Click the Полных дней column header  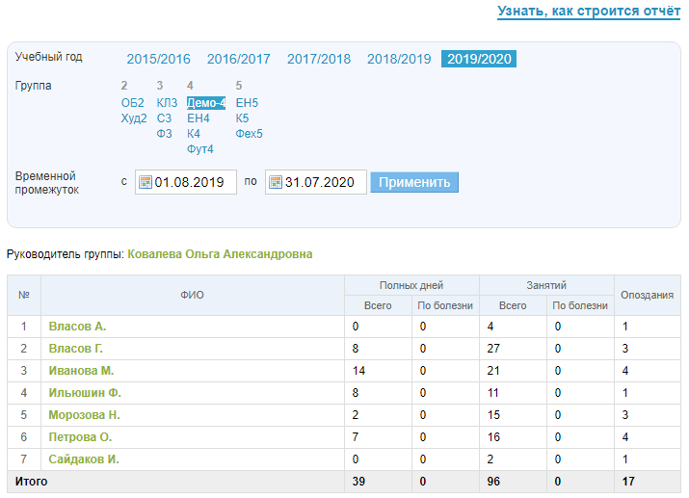tap(411, 285)
